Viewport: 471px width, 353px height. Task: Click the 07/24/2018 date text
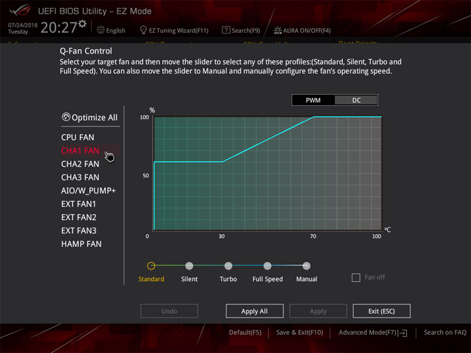23,25
